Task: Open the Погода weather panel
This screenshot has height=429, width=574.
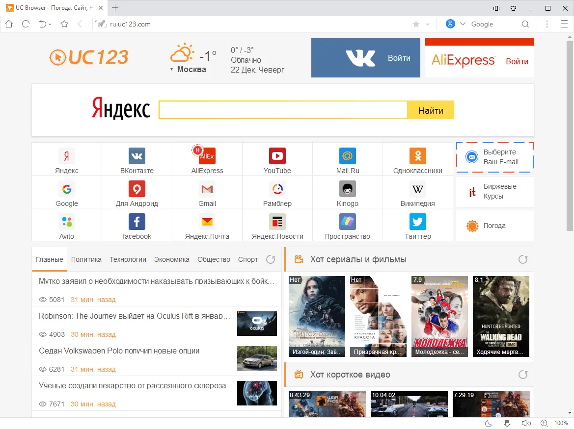Action: 495,226
